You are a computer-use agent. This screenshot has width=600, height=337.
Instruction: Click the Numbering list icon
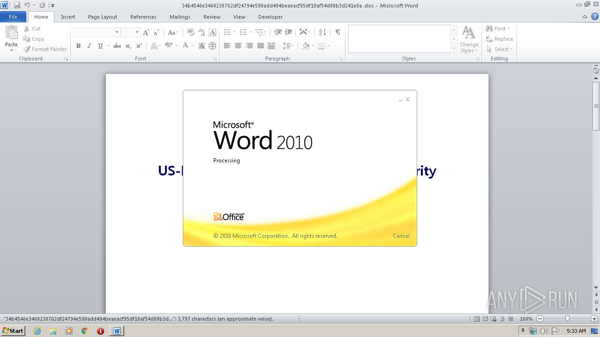(243, 32)
